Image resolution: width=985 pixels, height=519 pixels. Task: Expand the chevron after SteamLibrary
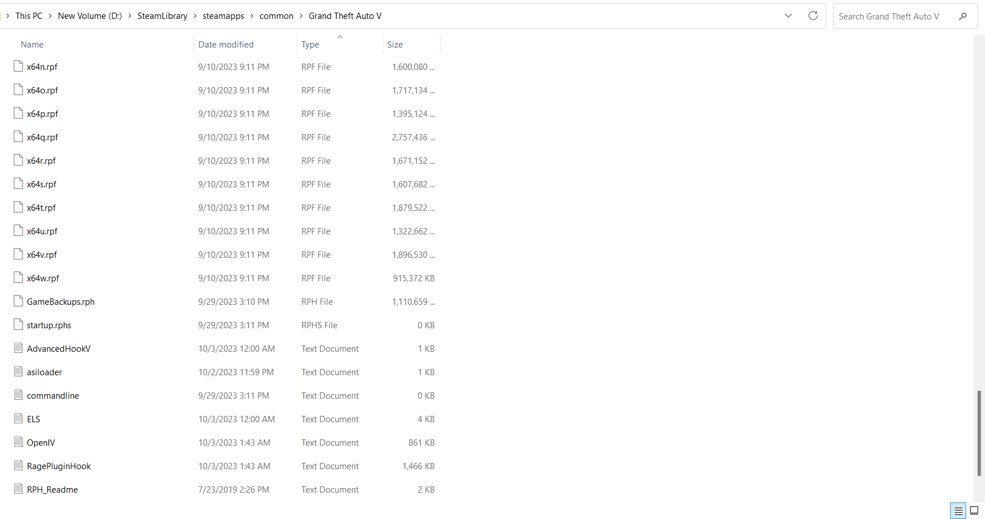(x=195, y=16)
